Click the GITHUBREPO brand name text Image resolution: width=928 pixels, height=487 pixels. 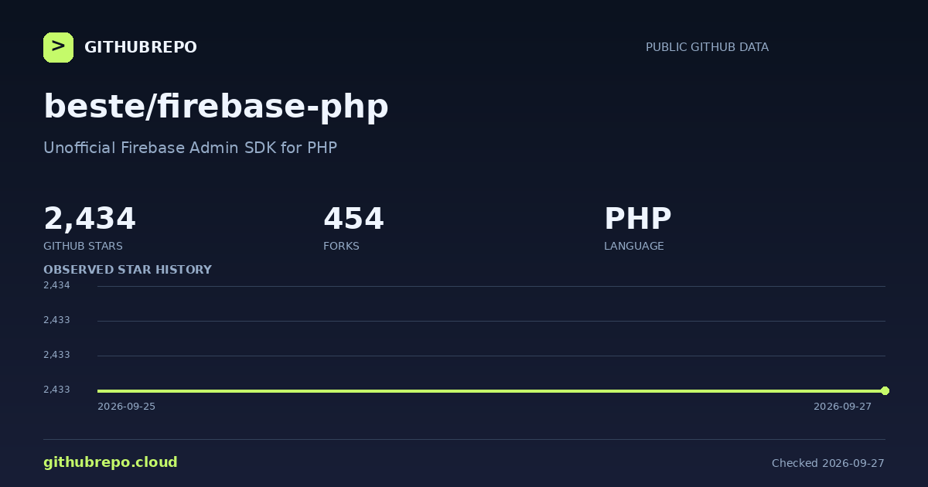(141, 47)
